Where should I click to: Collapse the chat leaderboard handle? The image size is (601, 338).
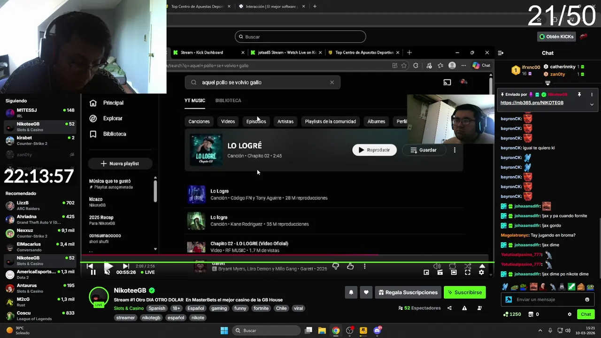click(547, 83)
